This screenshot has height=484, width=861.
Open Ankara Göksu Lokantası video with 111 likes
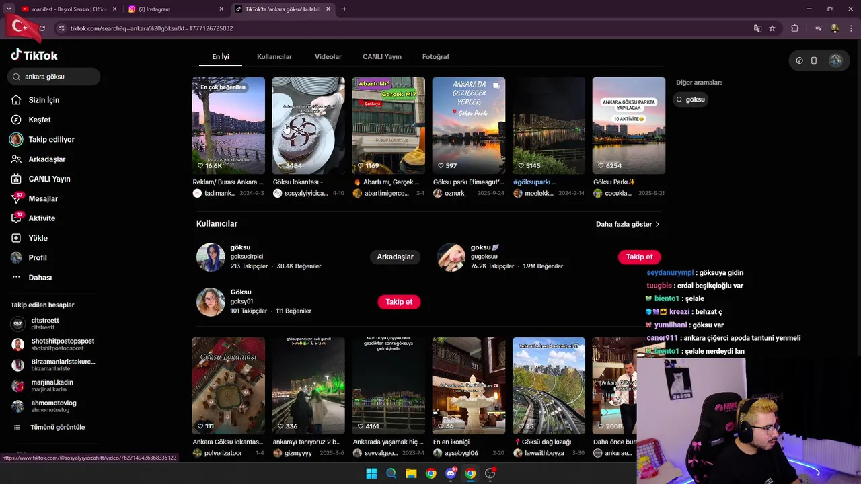click(x=228, y=386)
